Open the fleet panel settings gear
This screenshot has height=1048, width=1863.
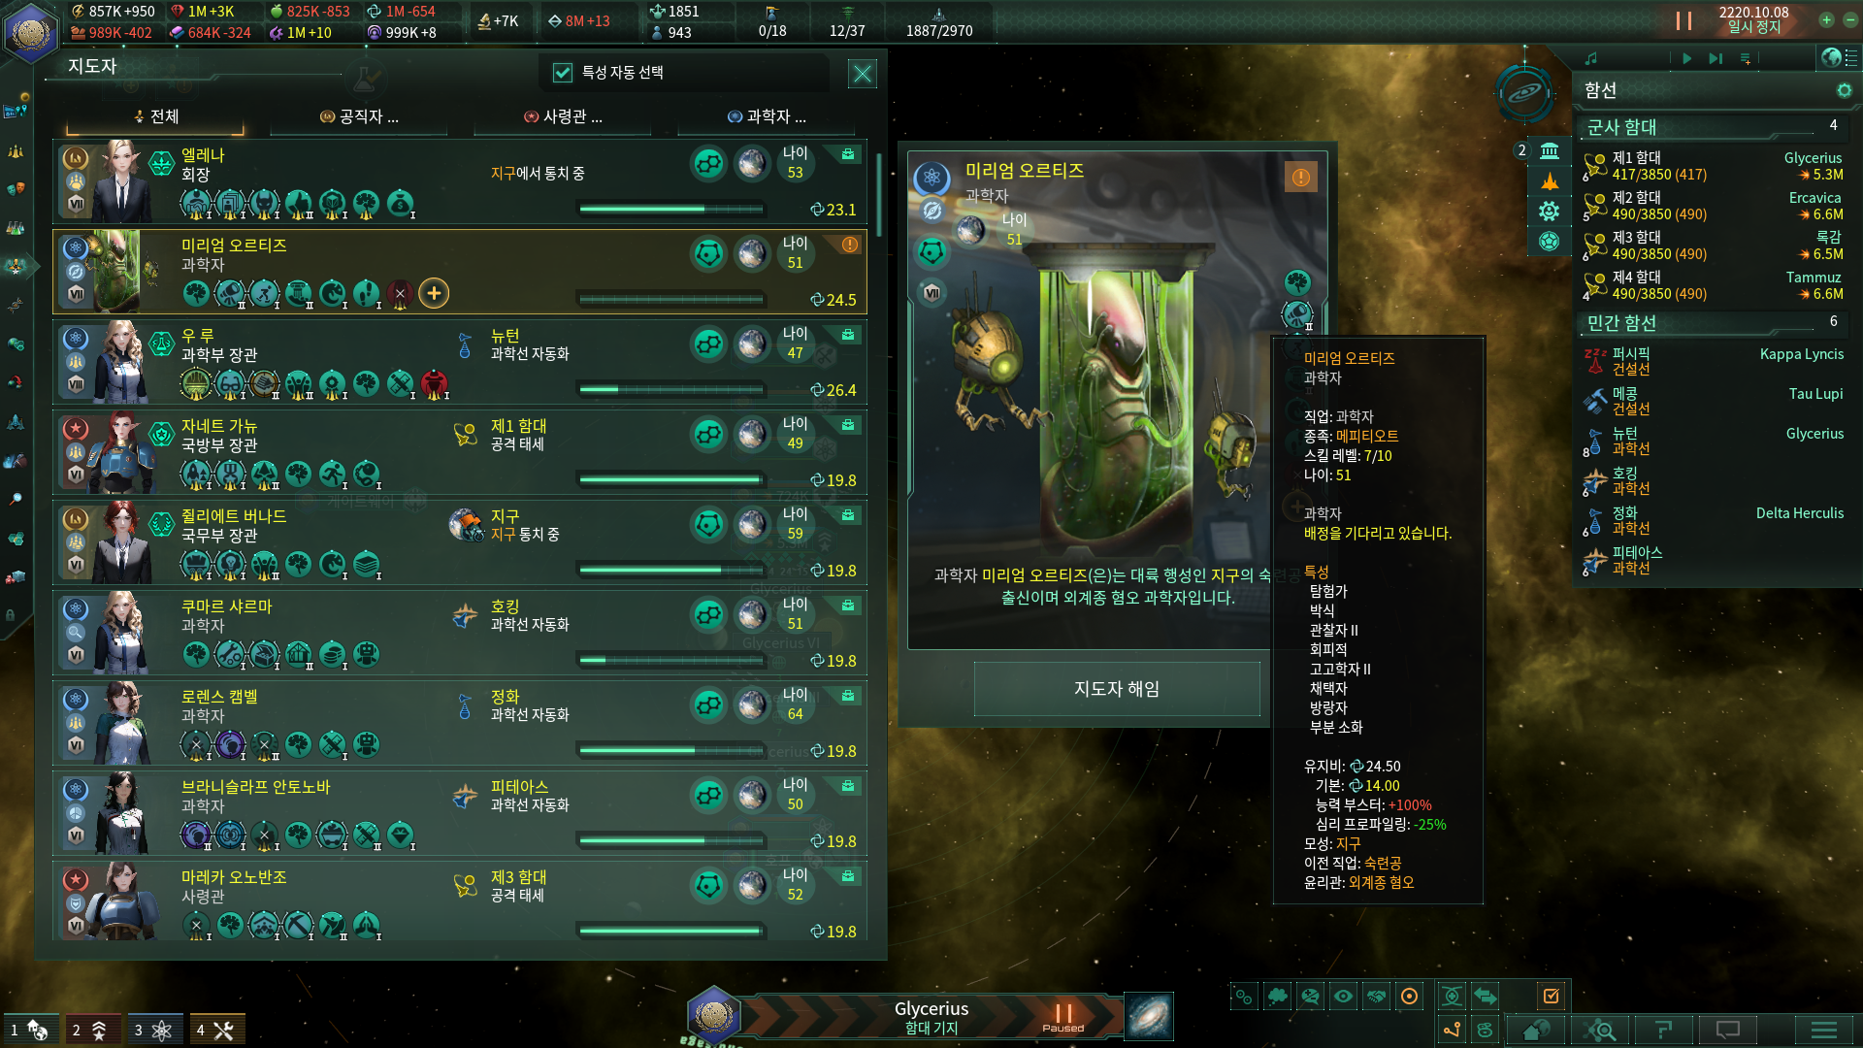[x=1844, y=90]
